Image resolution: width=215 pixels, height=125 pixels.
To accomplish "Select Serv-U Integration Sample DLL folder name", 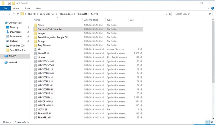I will click(x=53, y=37).
